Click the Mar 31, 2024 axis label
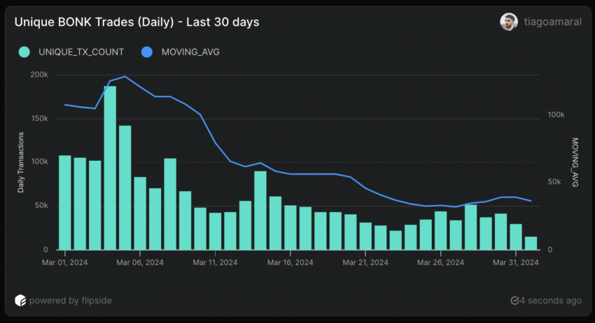 click(515, 262)
